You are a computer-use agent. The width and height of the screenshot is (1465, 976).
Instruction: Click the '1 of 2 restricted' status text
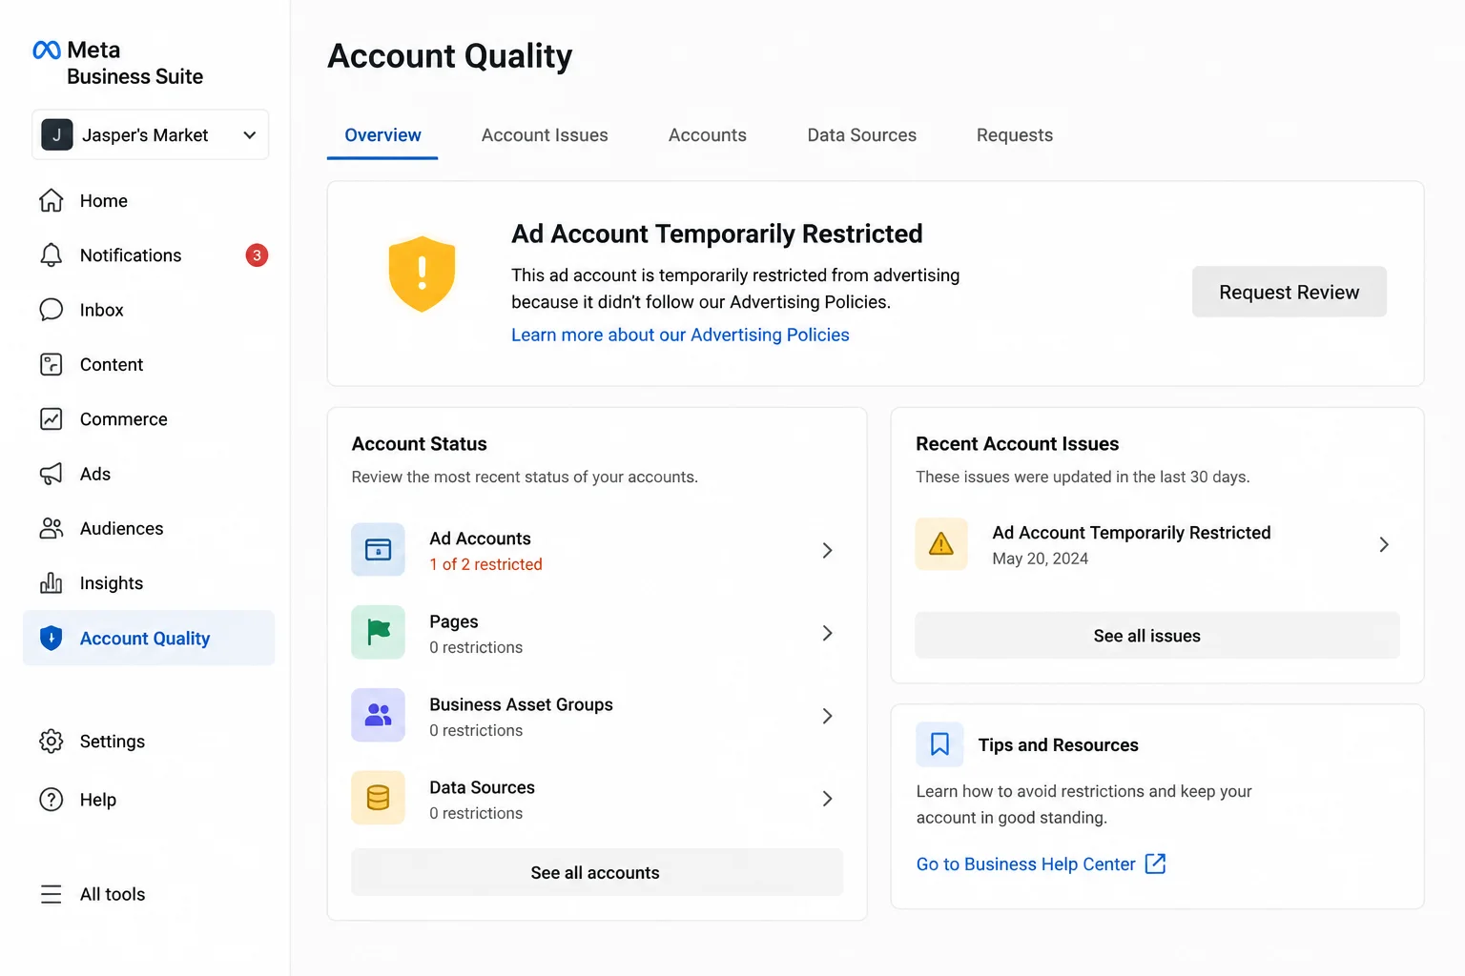(485, 564)
